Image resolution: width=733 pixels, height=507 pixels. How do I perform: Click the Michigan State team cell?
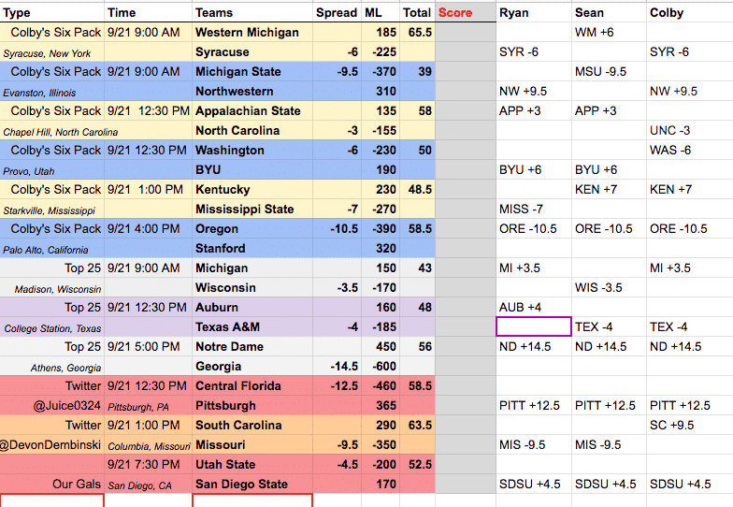[x=252, y=71]
